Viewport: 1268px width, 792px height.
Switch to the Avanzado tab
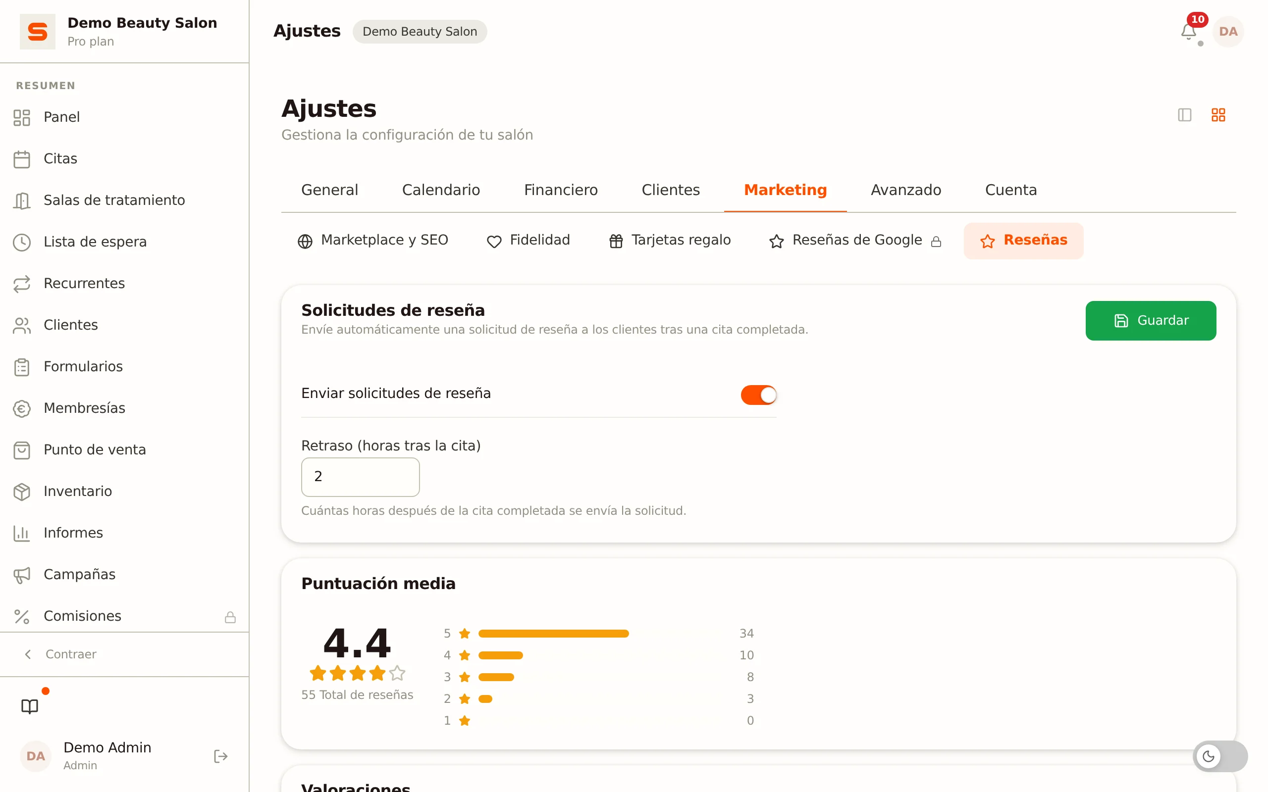coord(905,190)
